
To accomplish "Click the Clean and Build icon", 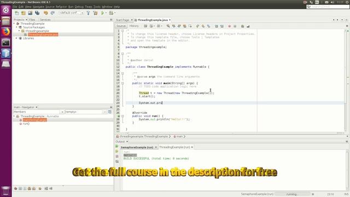I will pyautogui.click(x=95, y=13).
